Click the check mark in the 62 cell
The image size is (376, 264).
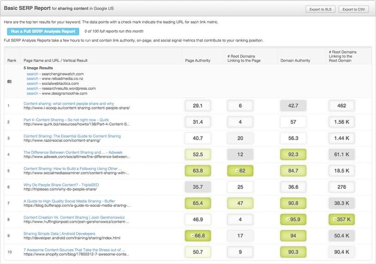237,171
